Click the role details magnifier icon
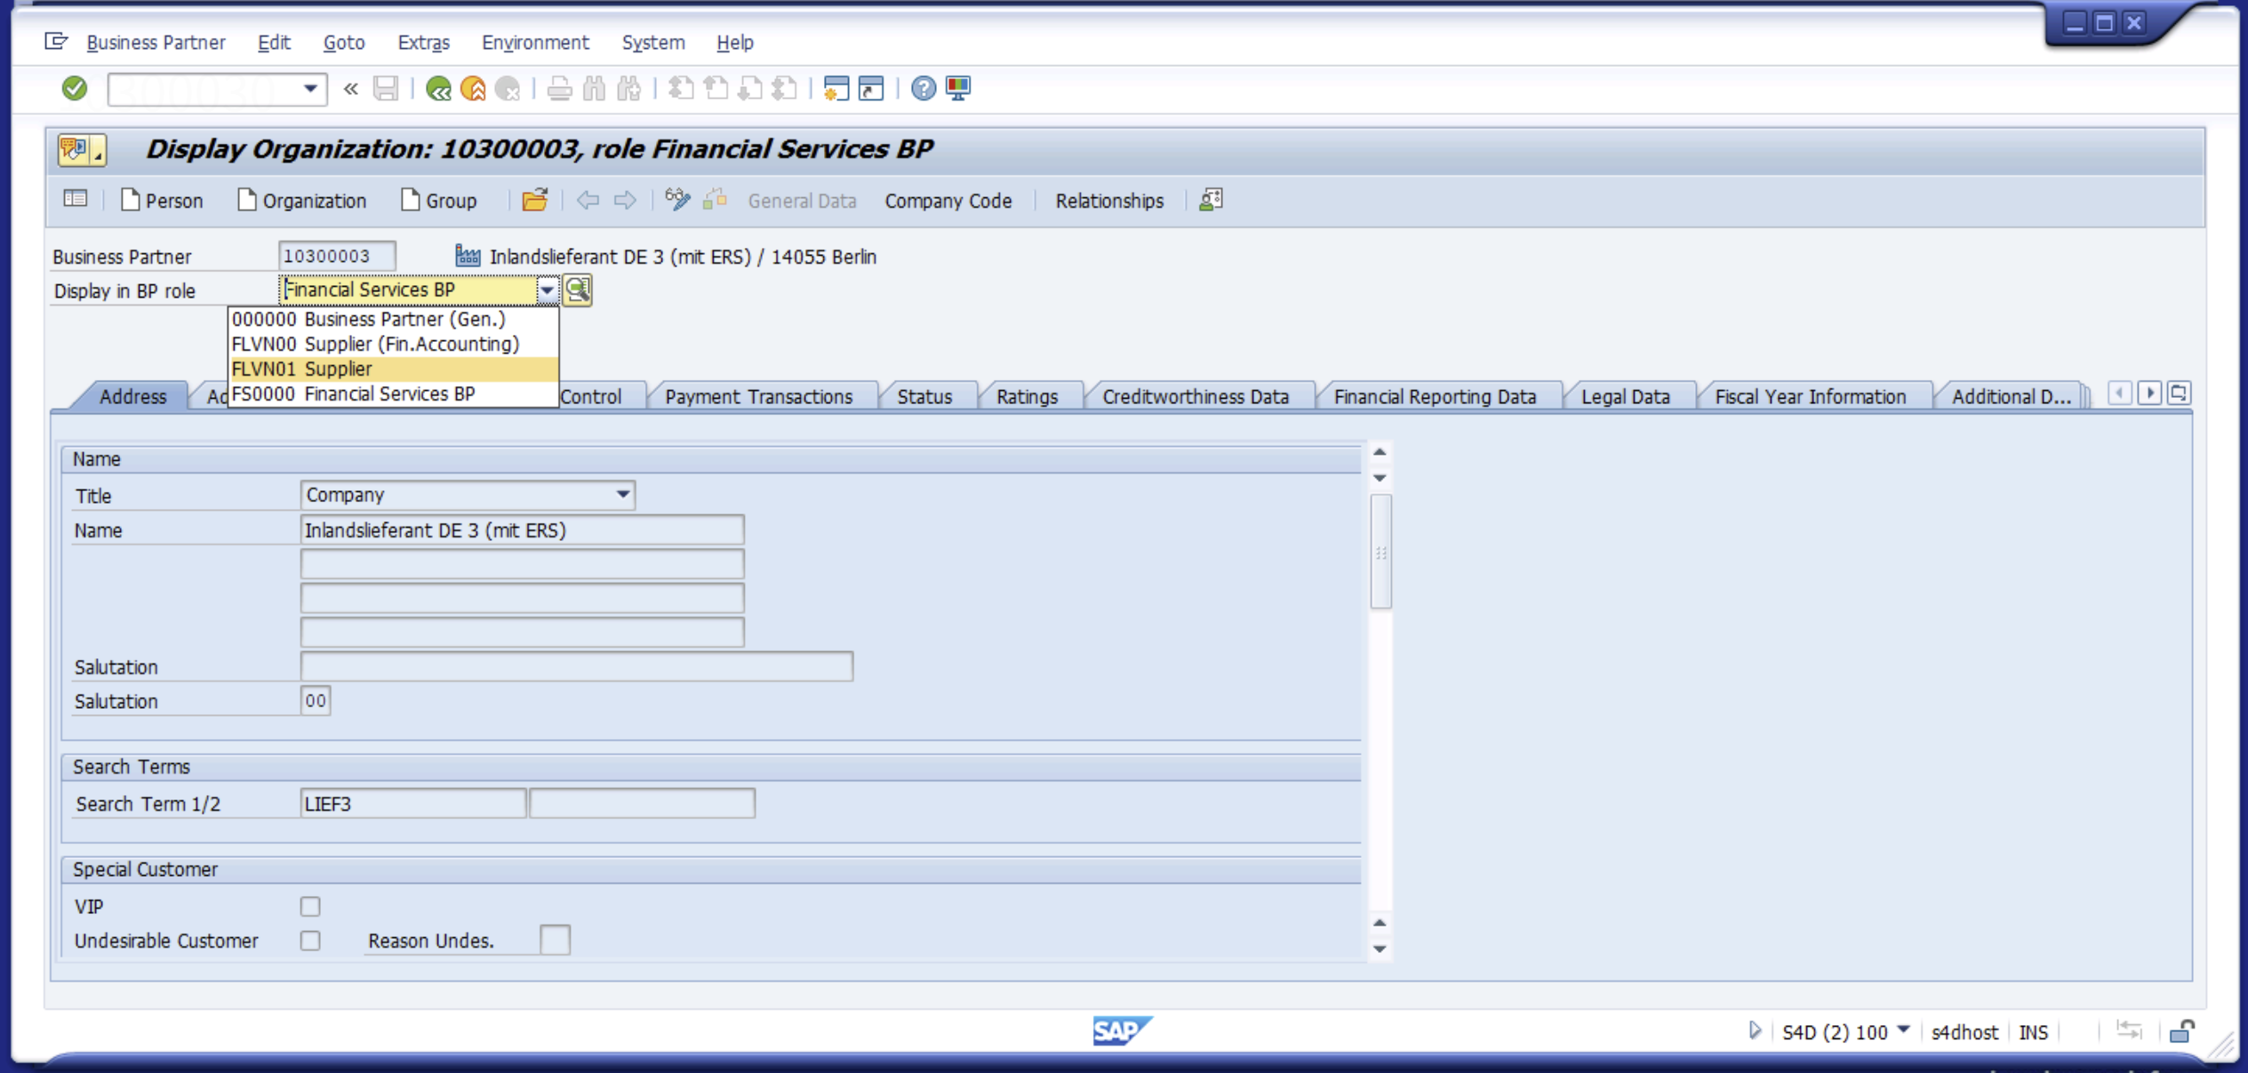This screenshot has height=1073, width=2248. [x=578, y=290]
